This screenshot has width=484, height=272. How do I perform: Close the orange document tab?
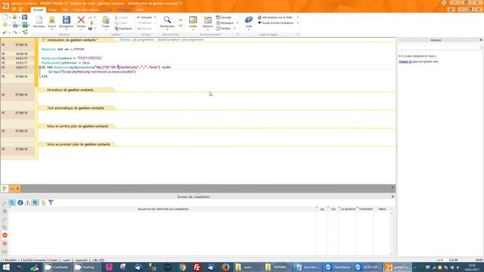pos(17,189)
